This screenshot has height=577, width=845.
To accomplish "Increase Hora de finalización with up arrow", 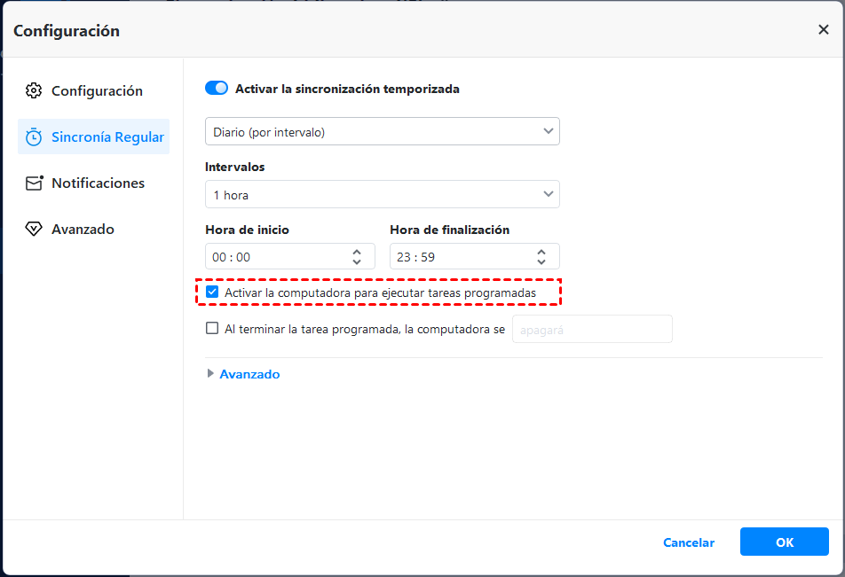I will pyautogui.click(x=541, y=252).
